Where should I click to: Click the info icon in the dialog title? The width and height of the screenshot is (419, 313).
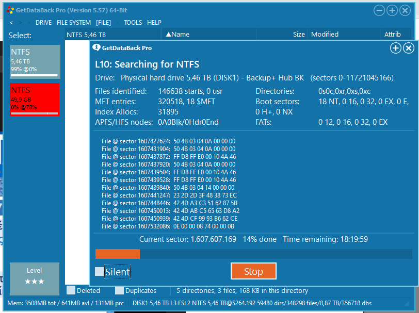[x=96, y=47]
